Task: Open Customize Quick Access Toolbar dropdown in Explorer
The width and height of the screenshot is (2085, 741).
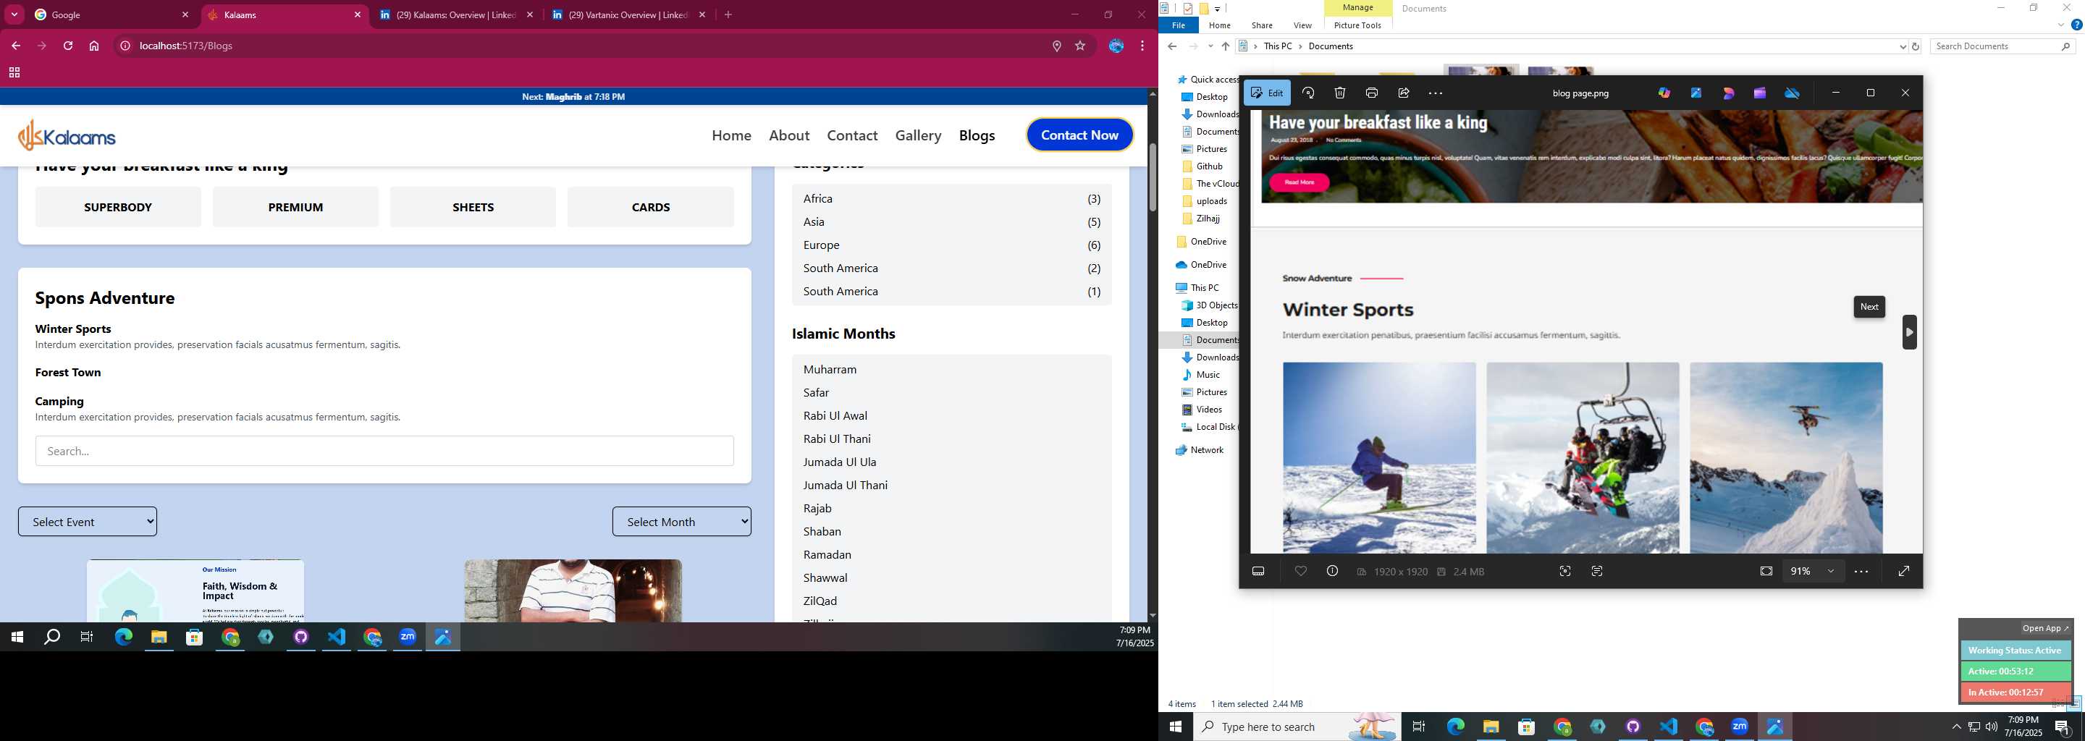Action: [x=1216, y=9]
